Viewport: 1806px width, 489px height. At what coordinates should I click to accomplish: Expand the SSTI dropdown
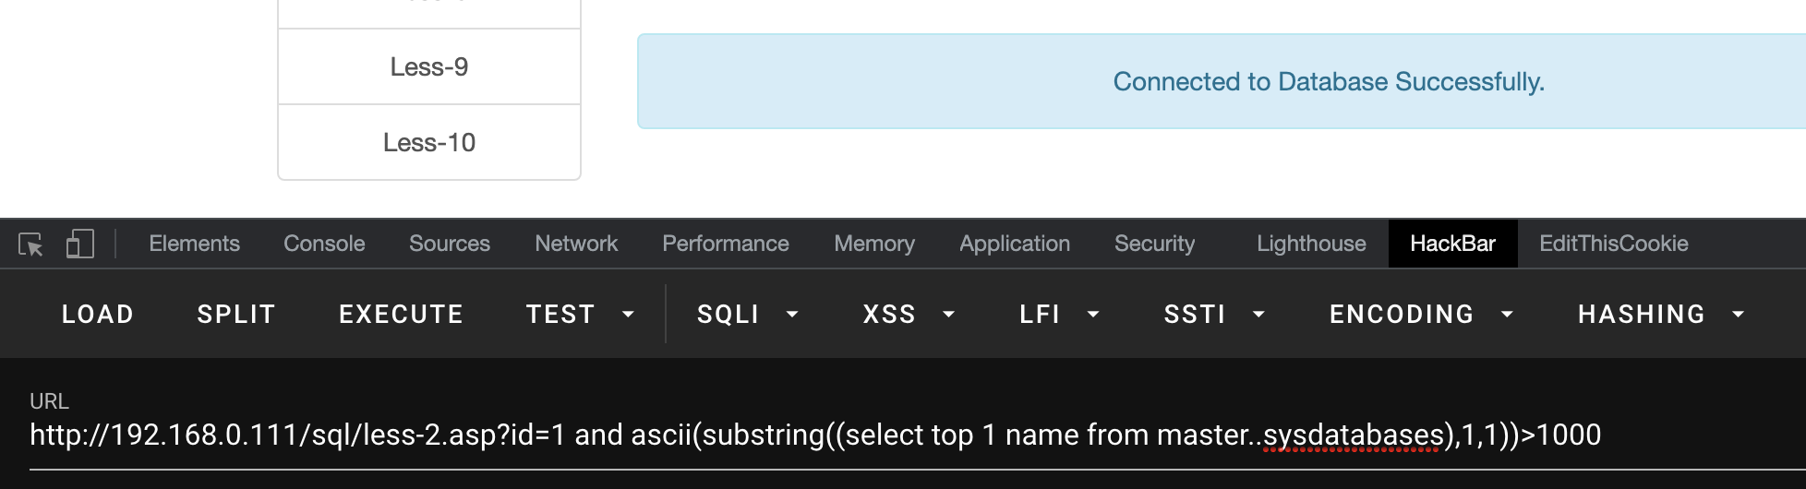point(1213,315)
